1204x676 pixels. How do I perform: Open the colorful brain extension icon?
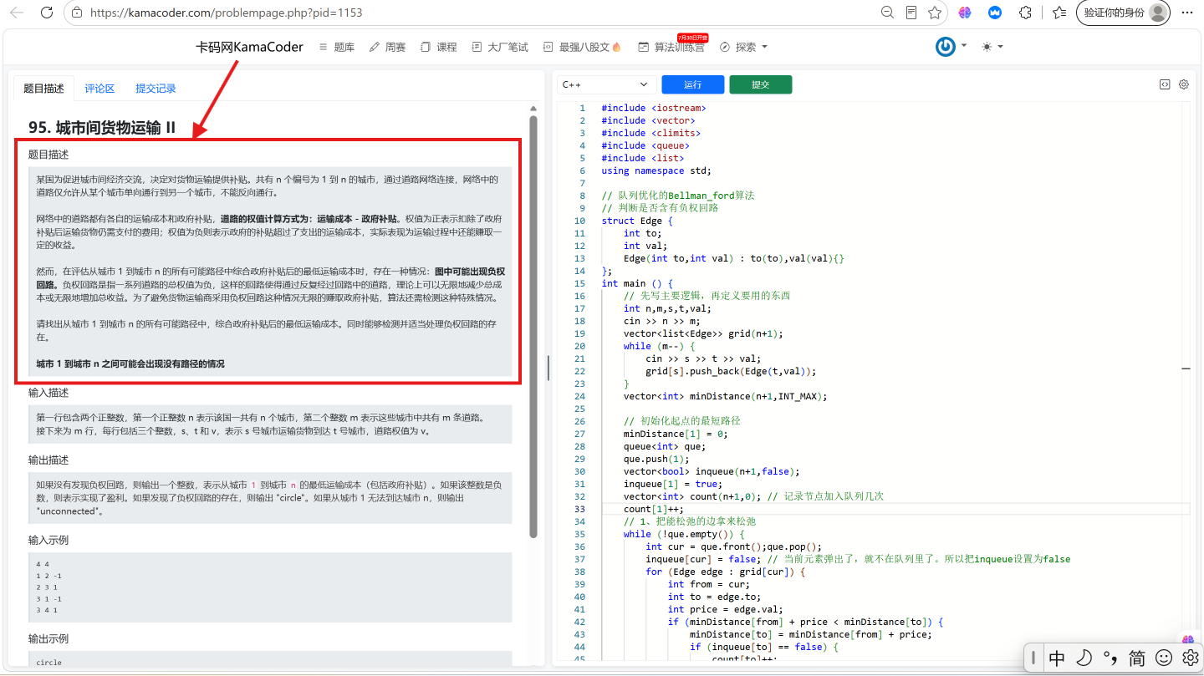(x=965, y=13)
